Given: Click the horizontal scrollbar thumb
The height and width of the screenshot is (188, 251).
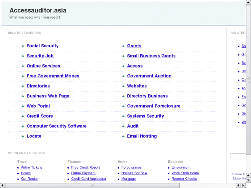Looking at the screenshot, I should [x=93, y=186].
